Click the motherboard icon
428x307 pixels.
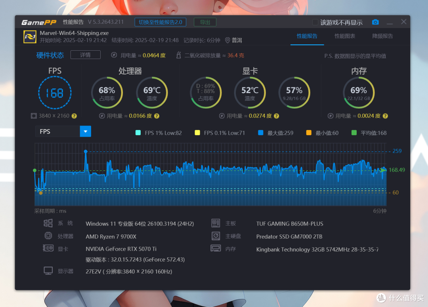(x=216, y=223)
